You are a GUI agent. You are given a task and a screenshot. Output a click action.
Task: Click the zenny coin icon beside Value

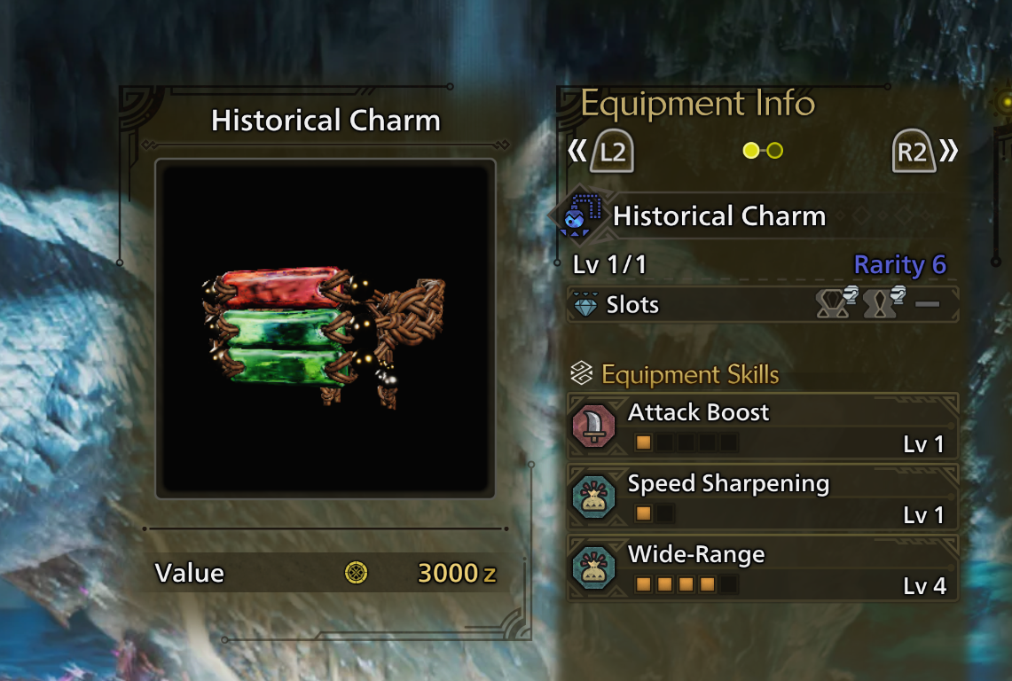click(x=357, y=573)
